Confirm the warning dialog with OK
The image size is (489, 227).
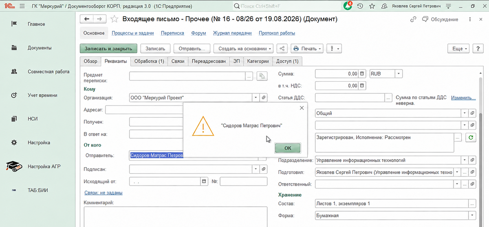(288, 148)
